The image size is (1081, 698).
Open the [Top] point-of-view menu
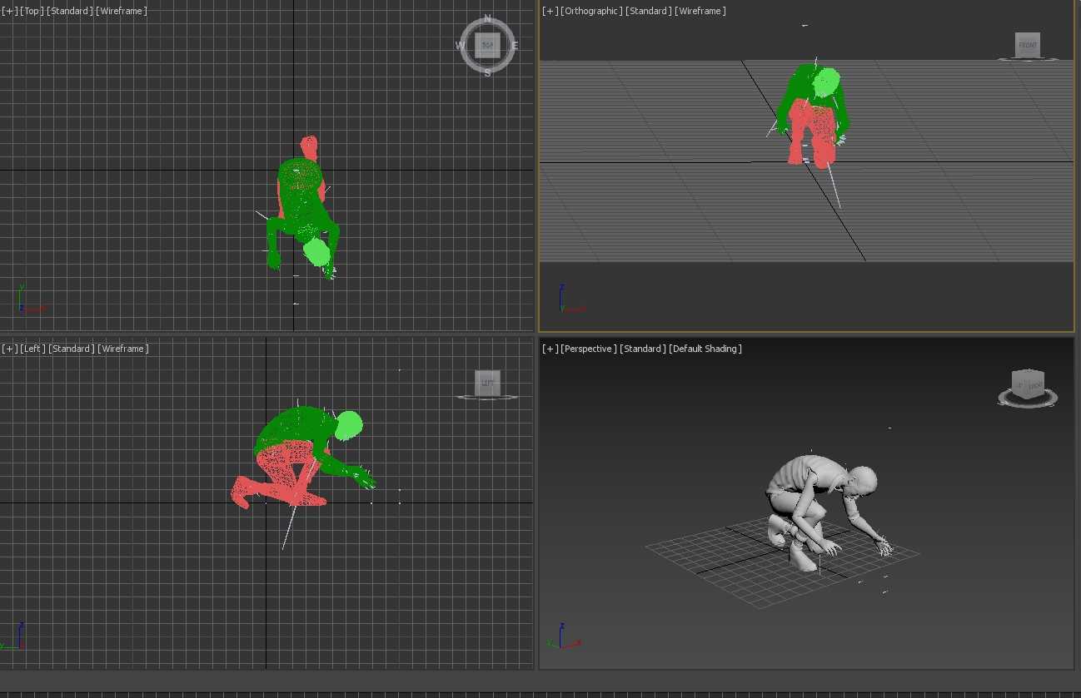click(x=32, y=11)
